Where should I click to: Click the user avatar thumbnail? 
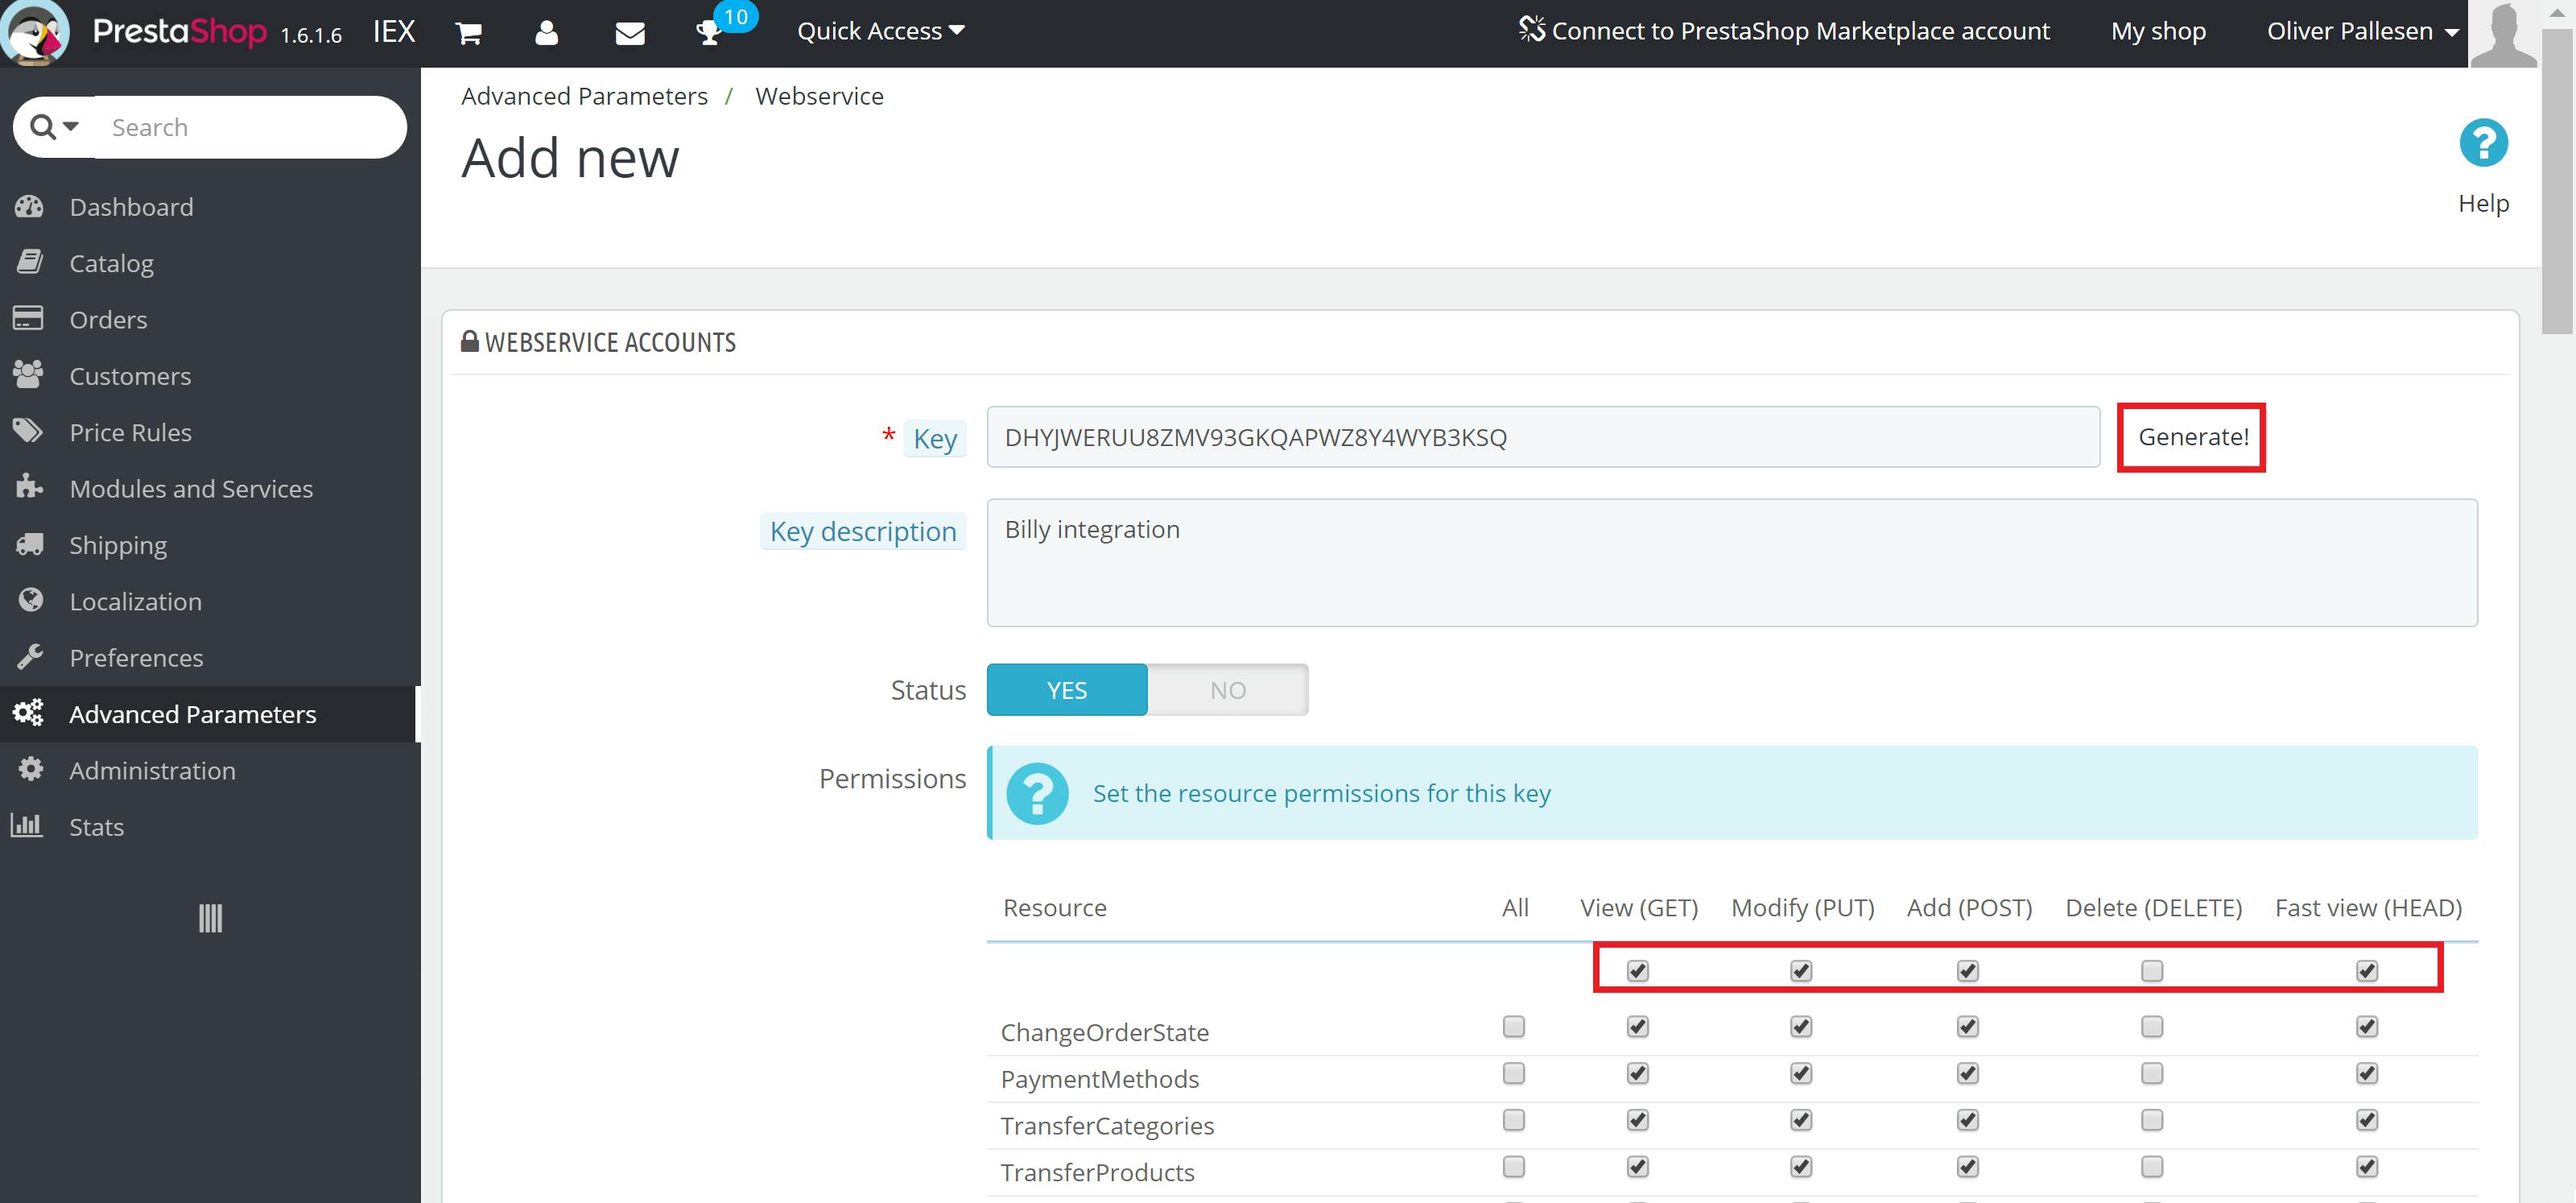tap(2503, 34)
